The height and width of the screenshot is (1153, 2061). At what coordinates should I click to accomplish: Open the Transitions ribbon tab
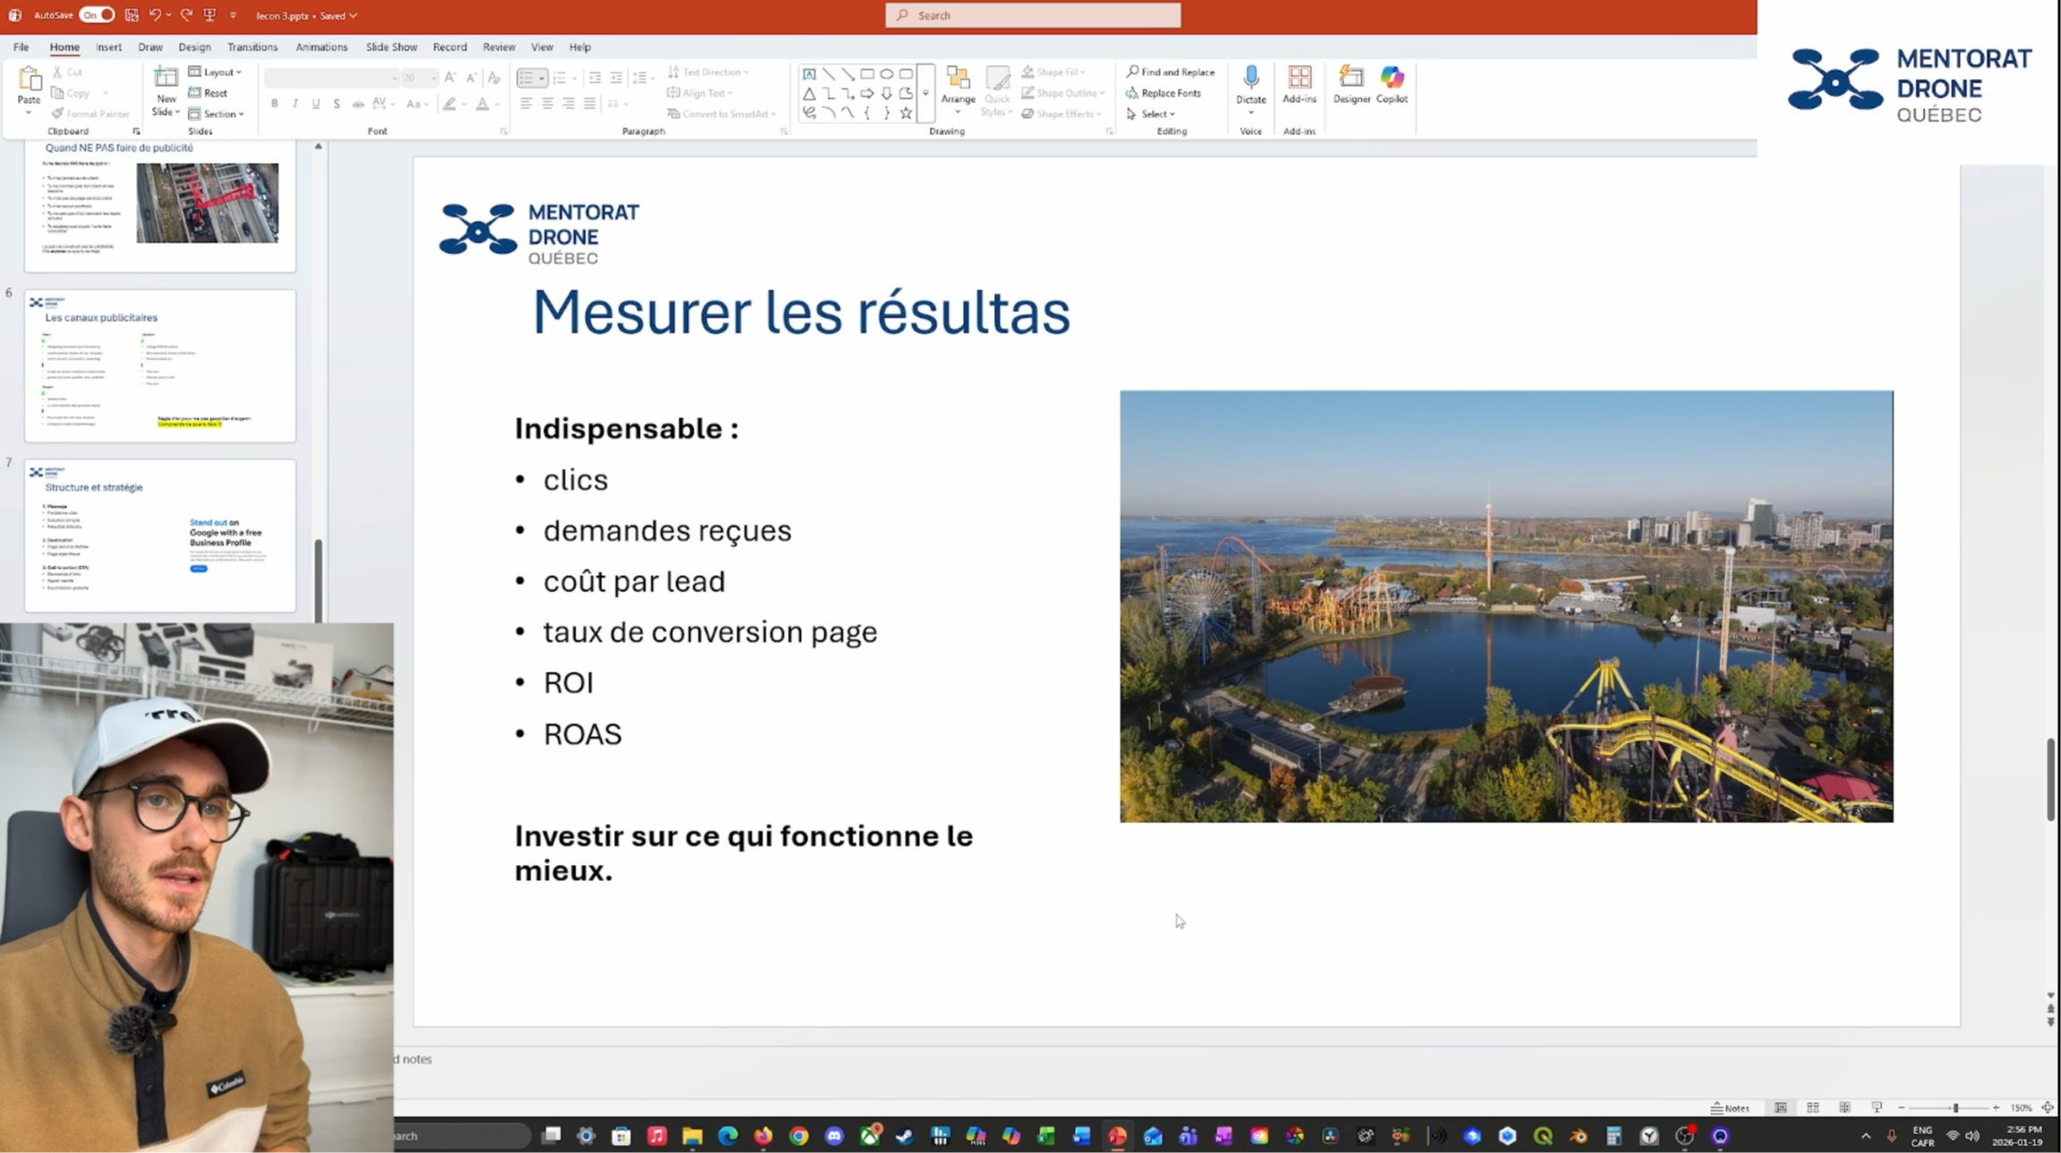click(252, 47)
